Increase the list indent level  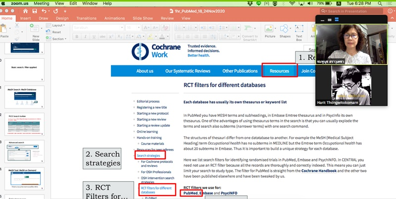pyautogui.click(x=212, y=28)
